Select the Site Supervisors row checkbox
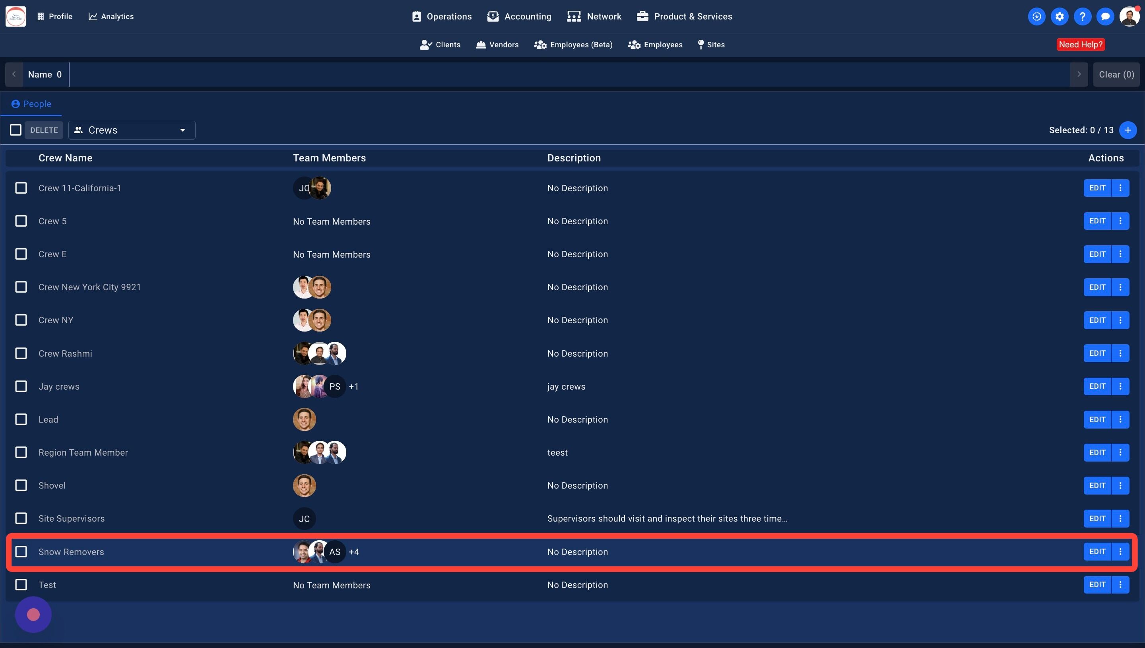Screen dimensions: 1145x648 (21, 518)
